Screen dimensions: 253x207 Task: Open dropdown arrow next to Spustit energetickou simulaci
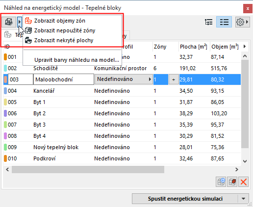[x=244, y=199]
